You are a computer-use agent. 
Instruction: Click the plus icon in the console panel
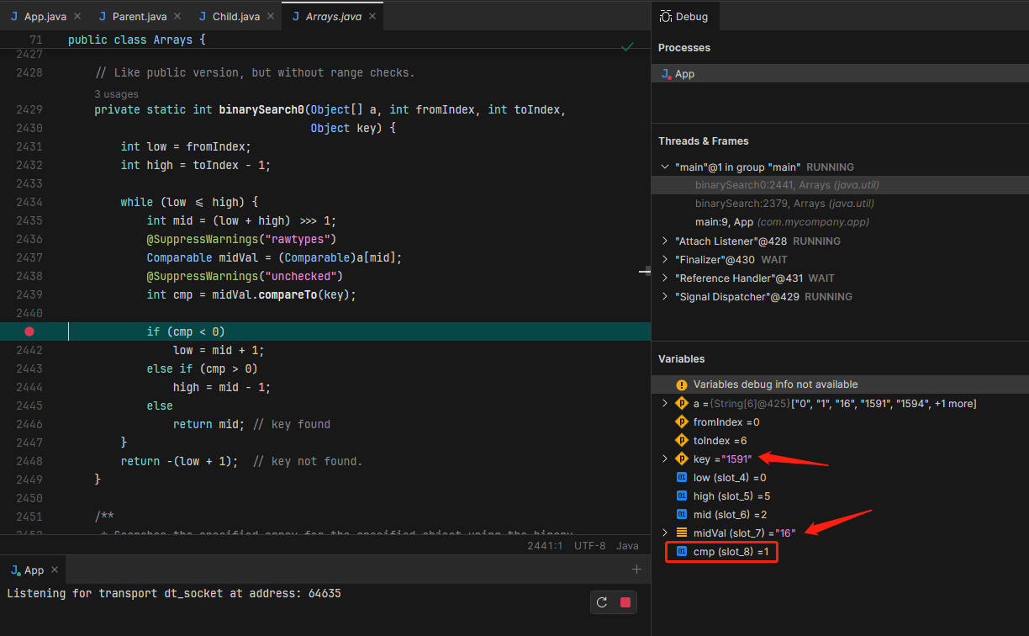[x=636, y=570]
